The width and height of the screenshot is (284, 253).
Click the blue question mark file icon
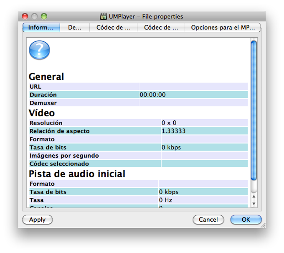point(39,50)
